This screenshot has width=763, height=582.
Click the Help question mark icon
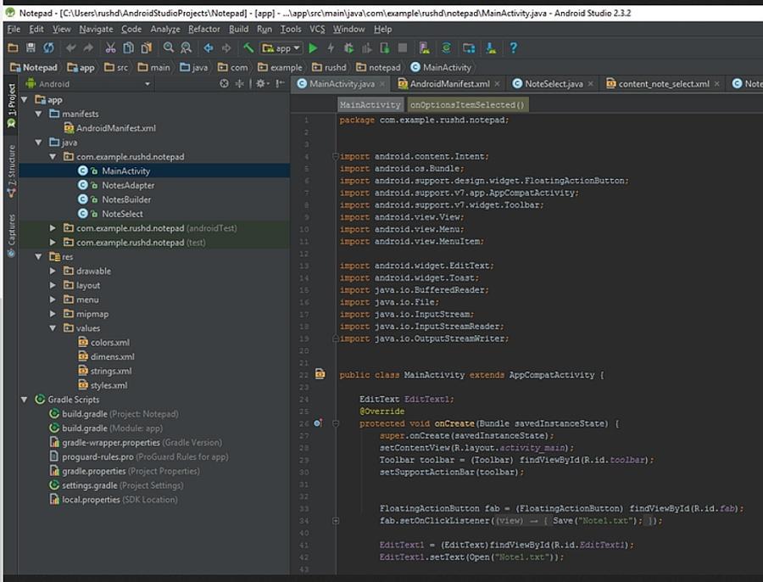(x=514, y=48)
